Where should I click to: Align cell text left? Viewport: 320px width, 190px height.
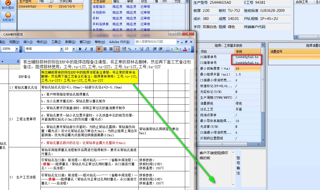coord(99,49)
